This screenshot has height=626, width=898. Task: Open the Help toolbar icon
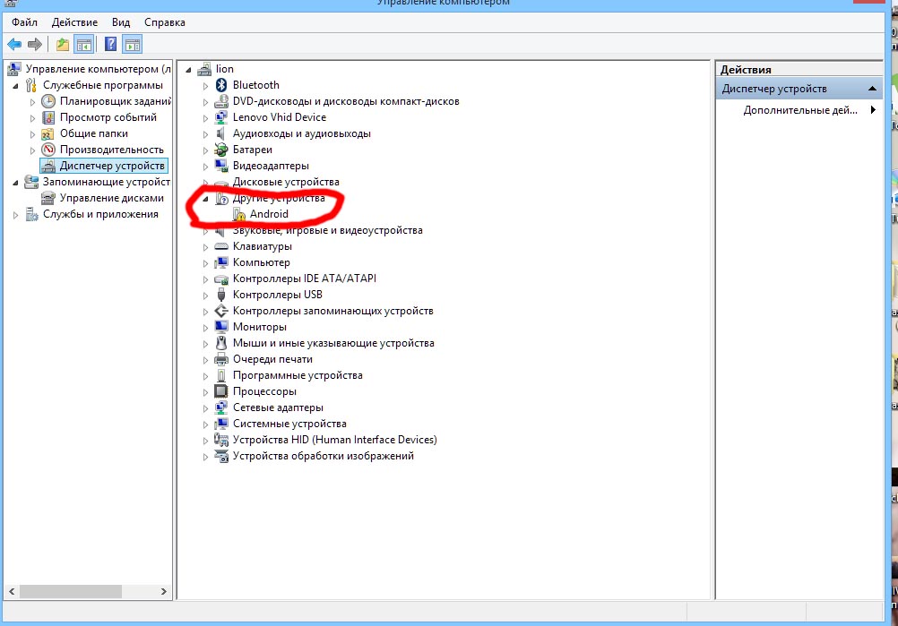pos(110,44)
